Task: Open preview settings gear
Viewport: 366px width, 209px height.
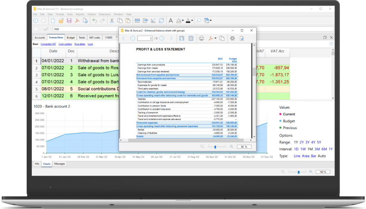Action: pos(232,38)
